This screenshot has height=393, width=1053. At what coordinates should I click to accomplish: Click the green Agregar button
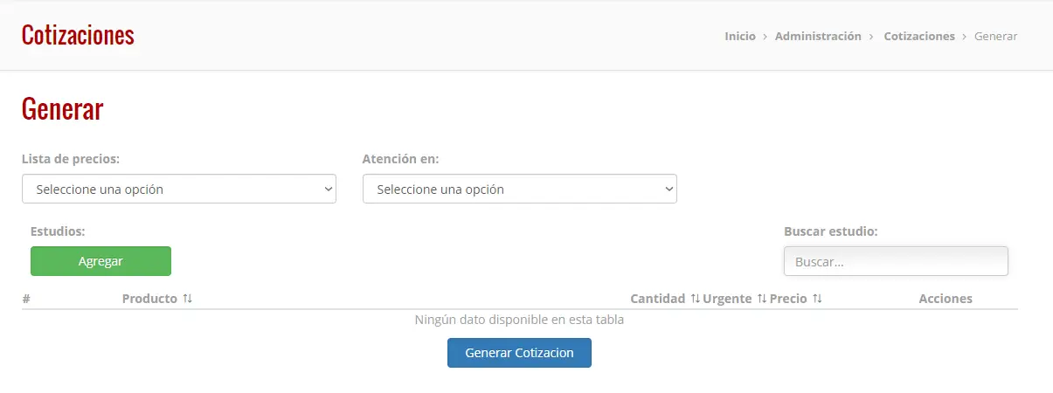click(100, 261)
